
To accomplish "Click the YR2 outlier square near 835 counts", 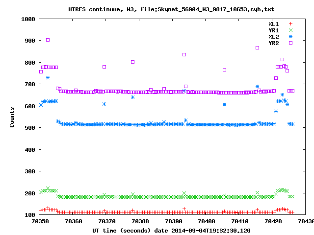I will point(184,54).
